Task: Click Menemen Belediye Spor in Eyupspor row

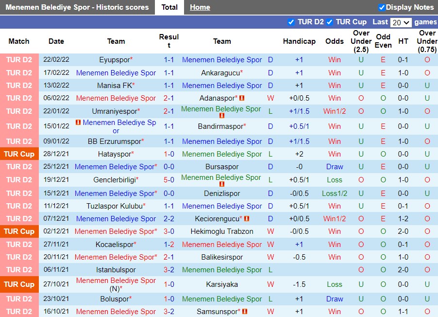Action: point(222,60)
